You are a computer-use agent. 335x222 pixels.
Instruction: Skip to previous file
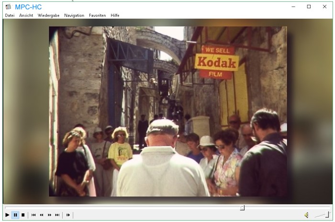tap(33, 215)
